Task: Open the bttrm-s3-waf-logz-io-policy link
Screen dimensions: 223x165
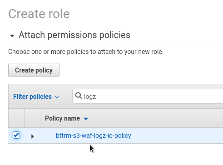Action: tap(94, 136)
